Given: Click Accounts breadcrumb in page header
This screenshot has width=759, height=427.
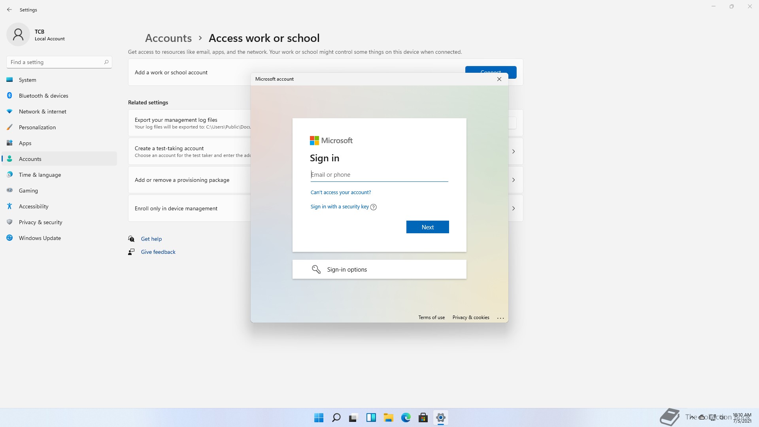Looking at the screenshot, I should tap(168, 38).
